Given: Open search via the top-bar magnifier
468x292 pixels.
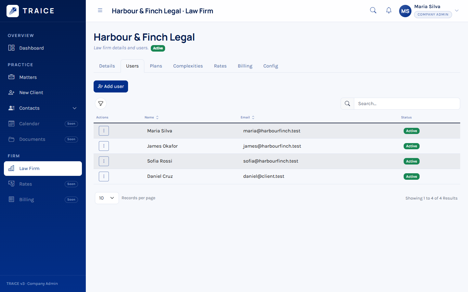Looking at the screenshot, I should (x=373, y=10).
